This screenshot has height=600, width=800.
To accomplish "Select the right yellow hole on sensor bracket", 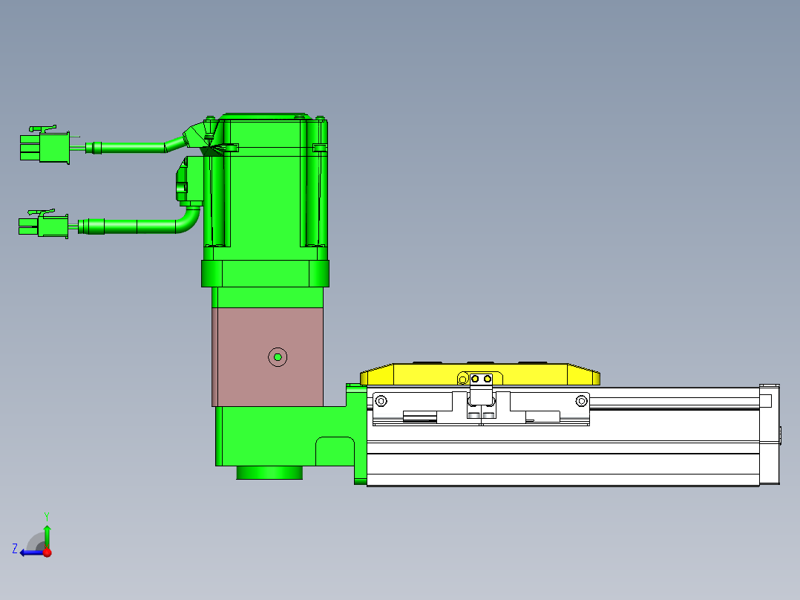I will 488,379.
